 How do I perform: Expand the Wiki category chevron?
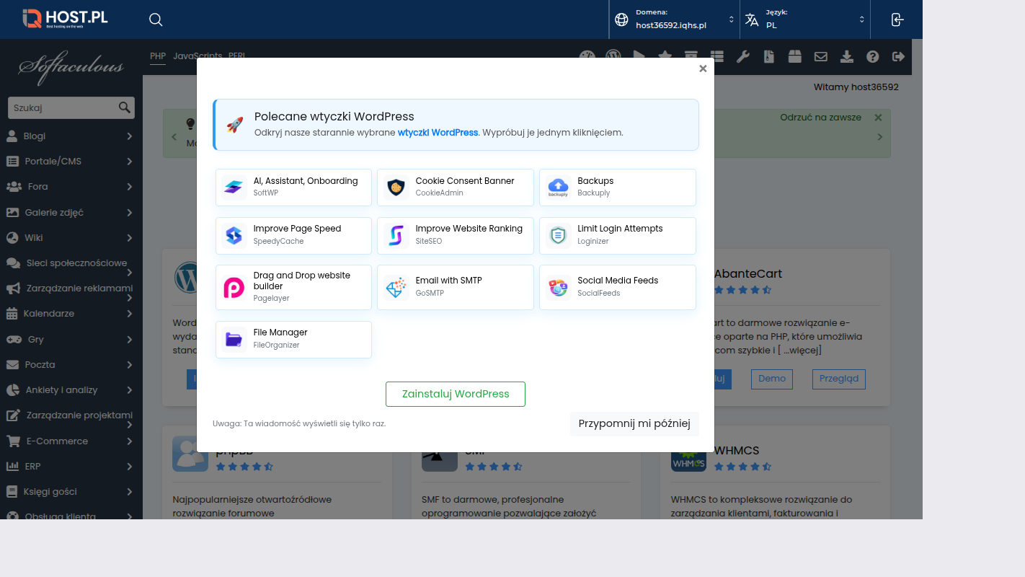tap(130, 238)
